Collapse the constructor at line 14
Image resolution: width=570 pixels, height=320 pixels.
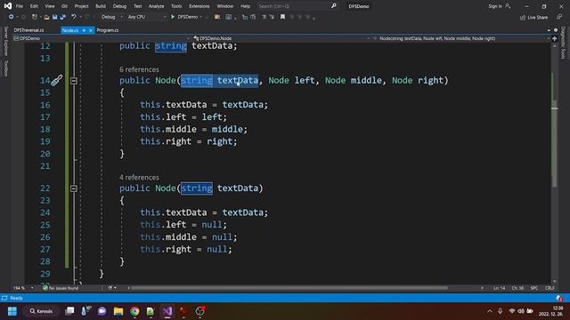click(73, 81)
